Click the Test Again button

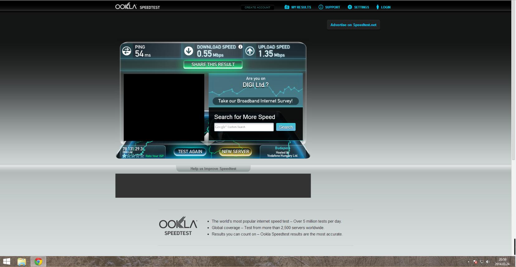[190, 152]
